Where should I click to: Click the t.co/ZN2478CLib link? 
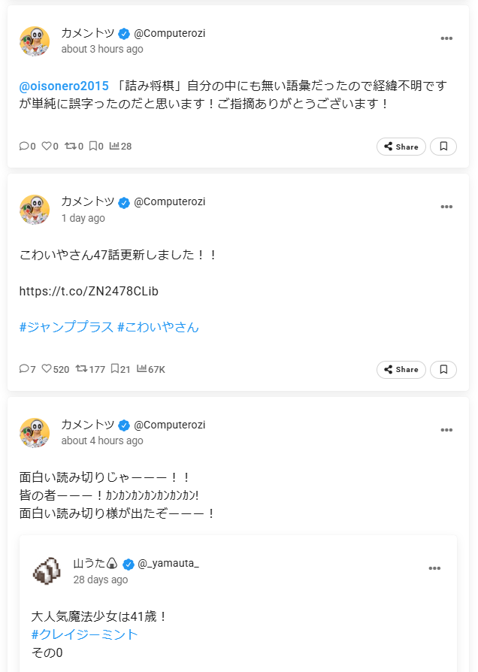[89, 291]
